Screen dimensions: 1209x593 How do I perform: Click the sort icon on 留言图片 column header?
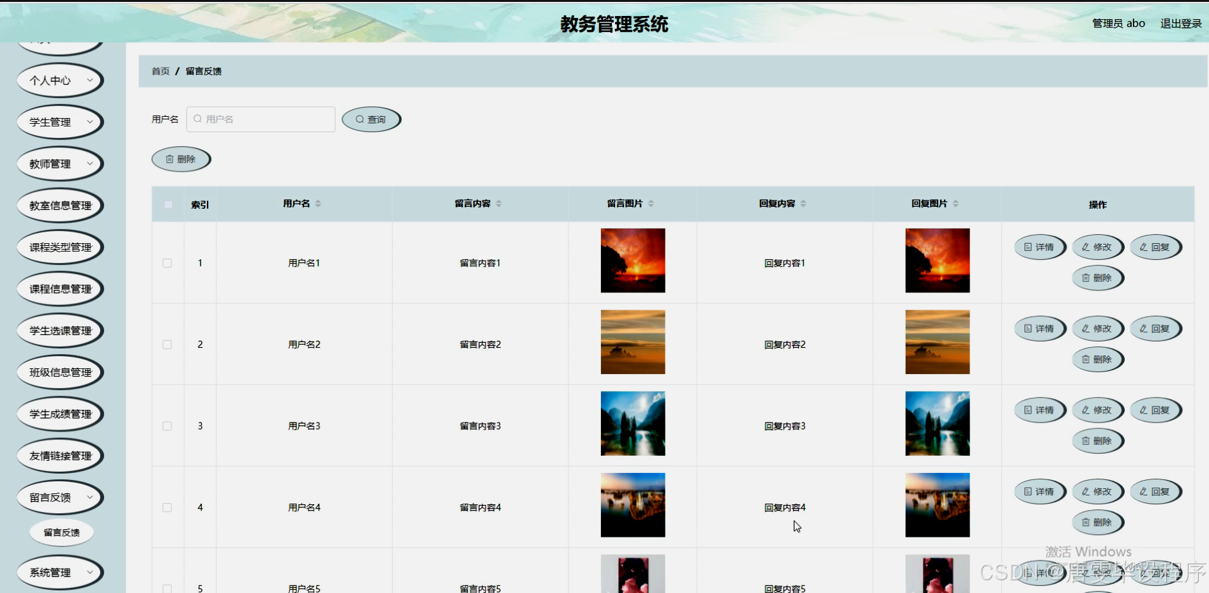pyautogui.click(x=651, y=204)
